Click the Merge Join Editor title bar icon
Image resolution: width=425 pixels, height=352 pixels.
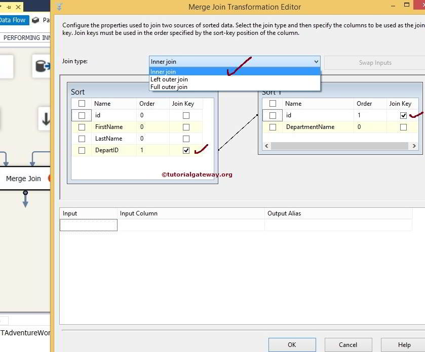[x=59, y=7]
